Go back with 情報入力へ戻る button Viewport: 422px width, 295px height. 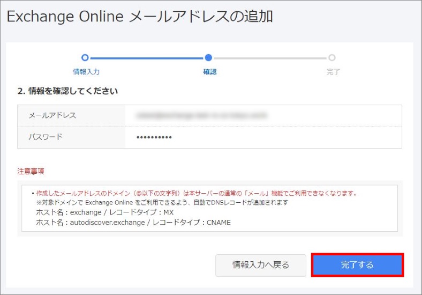(260, 265)
